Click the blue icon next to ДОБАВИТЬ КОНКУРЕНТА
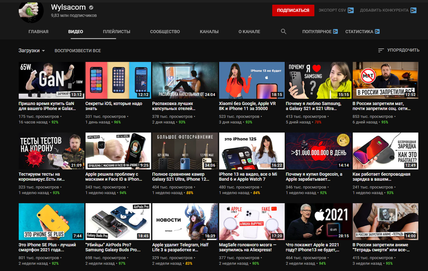 coord(413,10)
